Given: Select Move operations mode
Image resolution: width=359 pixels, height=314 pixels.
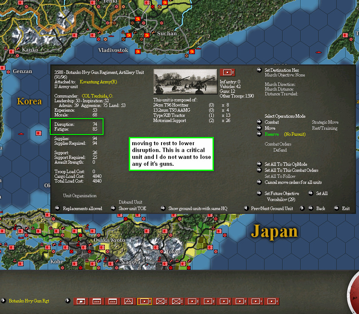Looking at the screenshot, I should 270,128.
